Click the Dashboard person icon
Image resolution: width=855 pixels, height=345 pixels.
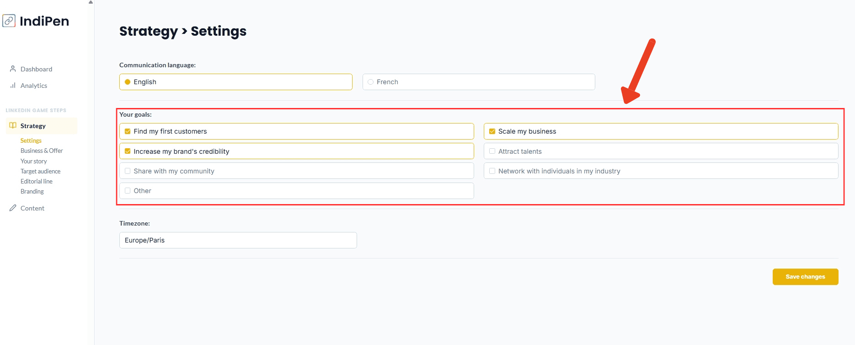pos(13,69)
